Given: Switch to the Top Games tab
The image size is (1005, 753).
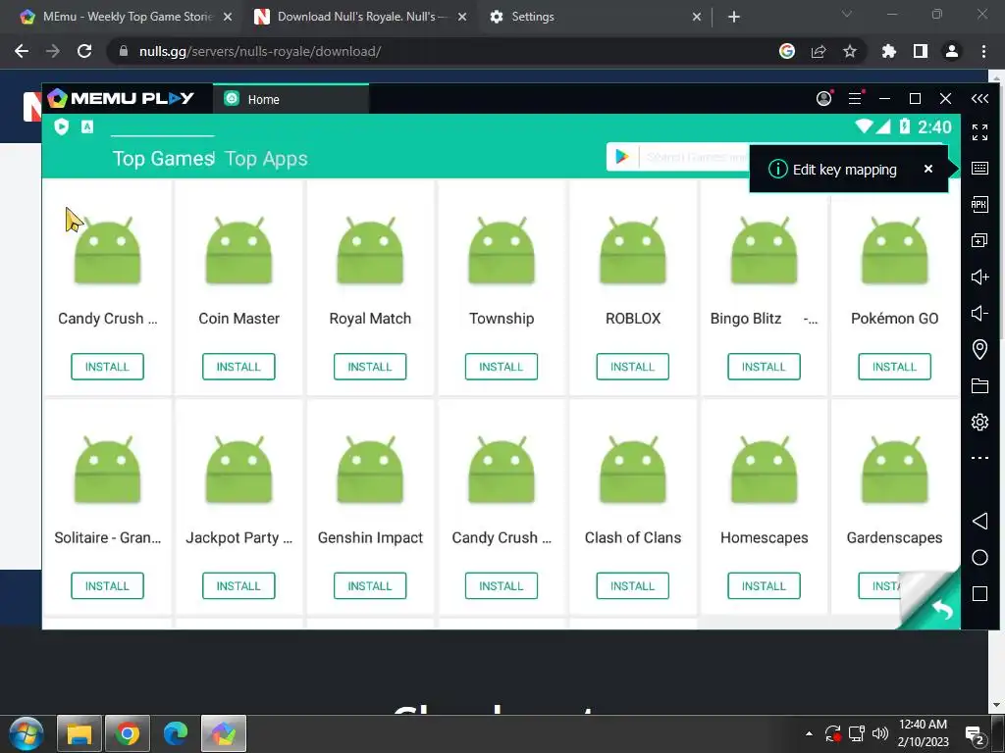Looking at the screenshot, I should (163, 159).
